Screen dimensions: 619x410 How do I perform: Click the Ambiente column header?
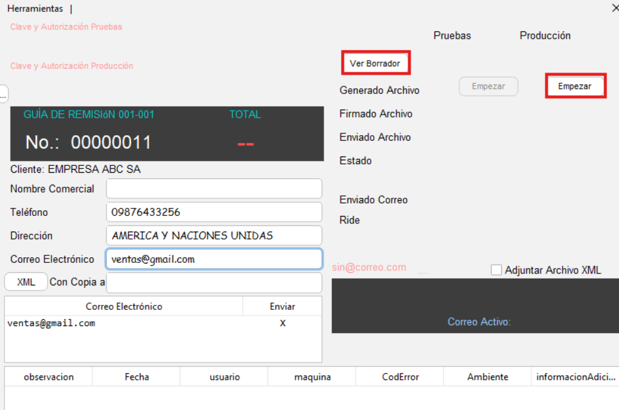[x=487, y=377]
